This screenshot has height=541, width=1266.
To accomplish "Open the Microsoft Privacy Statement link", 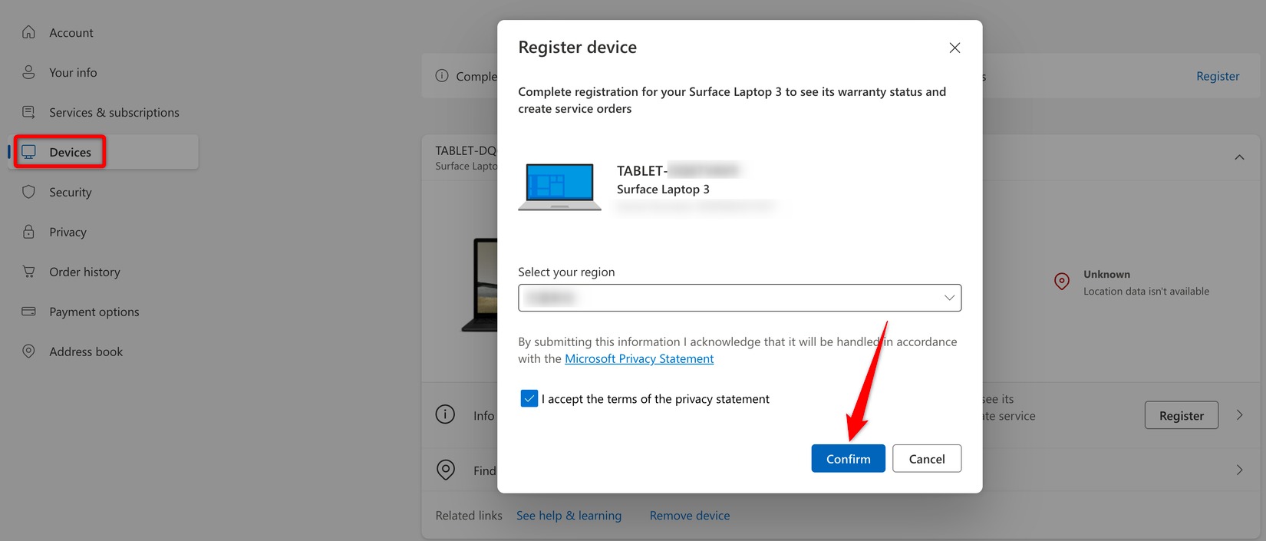I will coord(638,358).
